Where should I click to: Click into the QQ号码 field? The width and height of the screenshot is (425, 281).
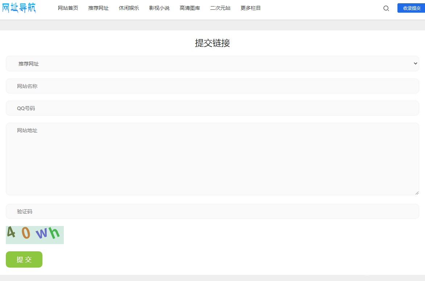coord(212,108)
